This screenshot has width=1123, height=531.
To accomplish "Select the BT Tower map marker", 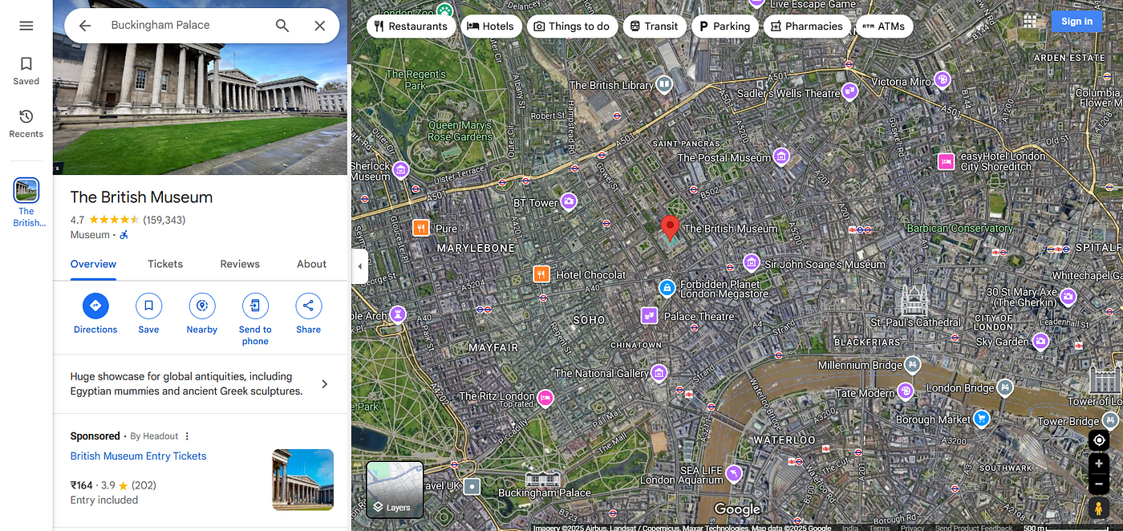I will pyautogui.click(x=569, y=201).
